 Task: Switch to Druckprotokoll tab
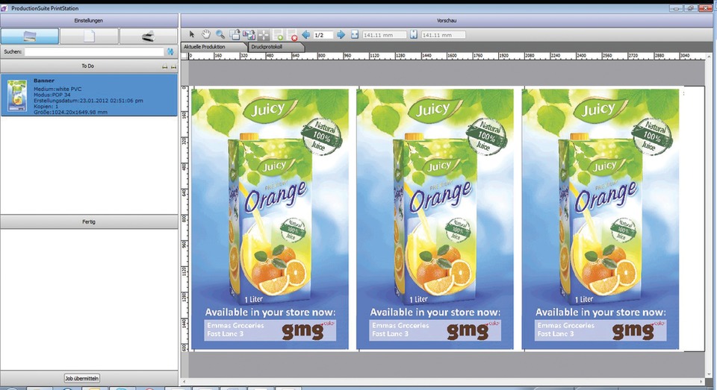click(x=276, y=46)
